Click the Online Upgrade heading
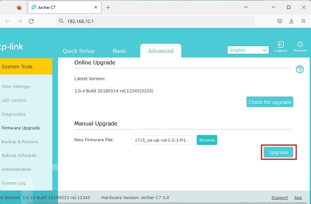This screenshot has width=311, height=204. click(x=95, y=62)
